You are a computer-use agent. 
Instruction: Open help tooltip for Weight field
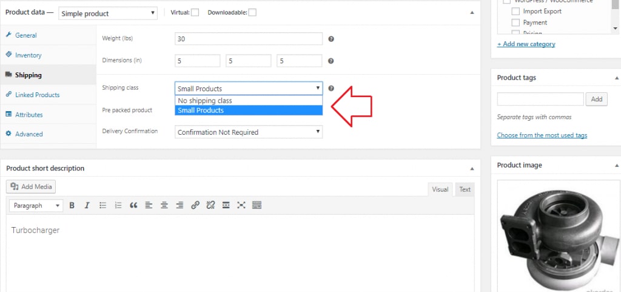pyautogui.click(x=331, y=39)
